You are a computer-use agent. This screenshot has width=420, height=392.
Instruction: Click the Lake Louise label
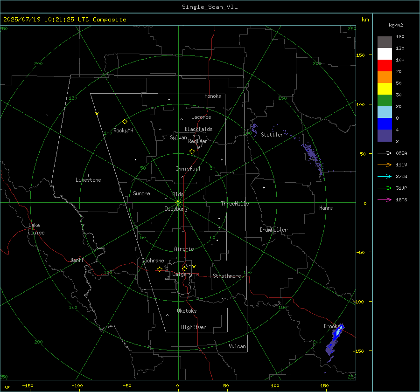tap(36, 229)
